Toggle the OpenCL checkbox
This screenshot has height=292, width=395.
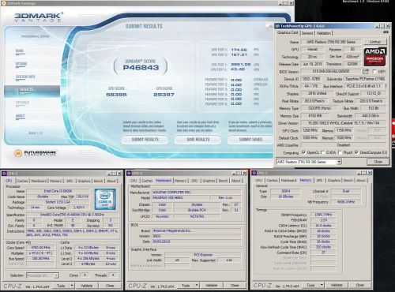(x=303, y=152)
